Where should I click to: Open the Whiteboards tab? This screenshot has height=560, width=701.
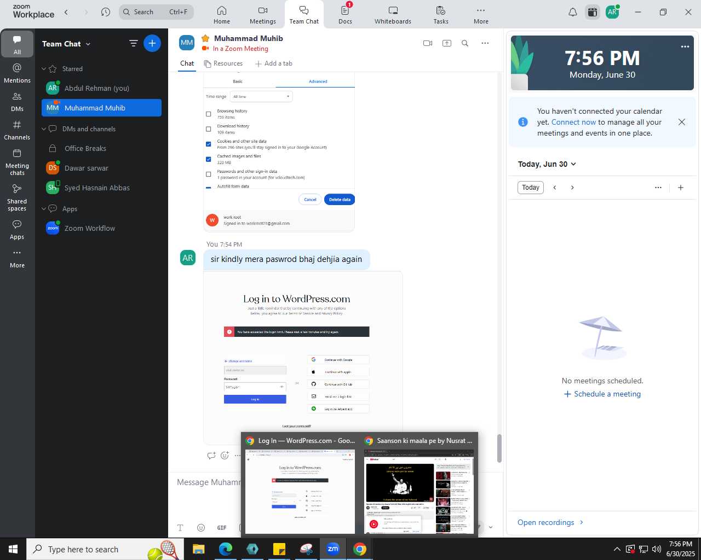coord(393,15)
